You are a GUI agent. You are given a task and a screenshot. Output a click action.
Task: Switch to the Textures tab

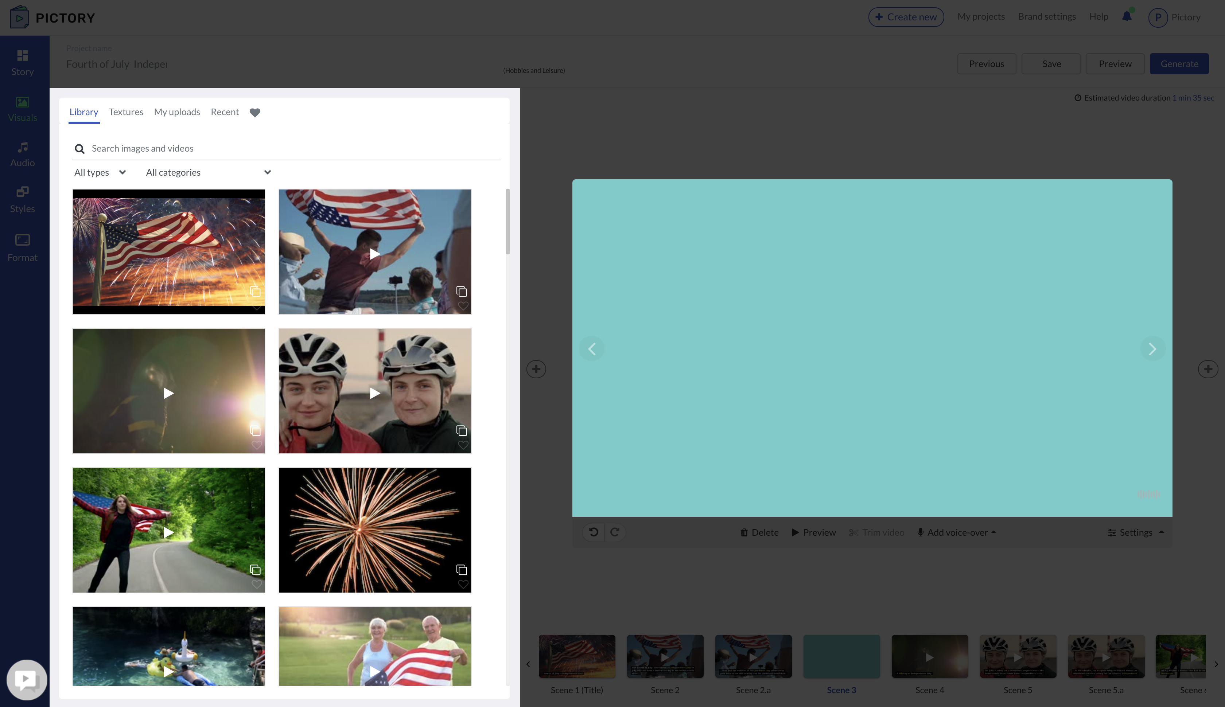tap(126, 112)
